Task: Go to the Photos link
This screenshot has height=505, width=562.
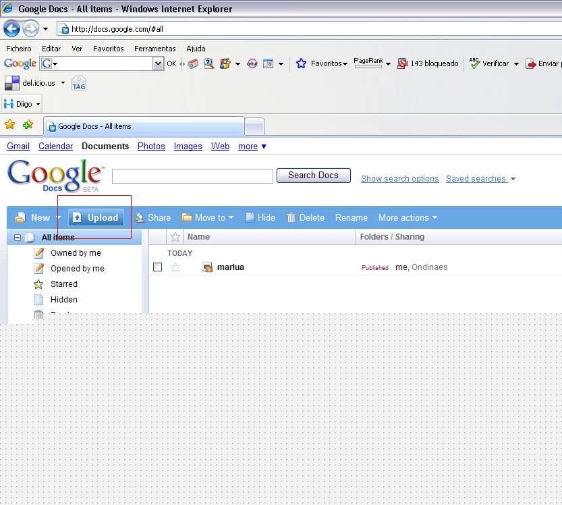Action: (151, 147)
